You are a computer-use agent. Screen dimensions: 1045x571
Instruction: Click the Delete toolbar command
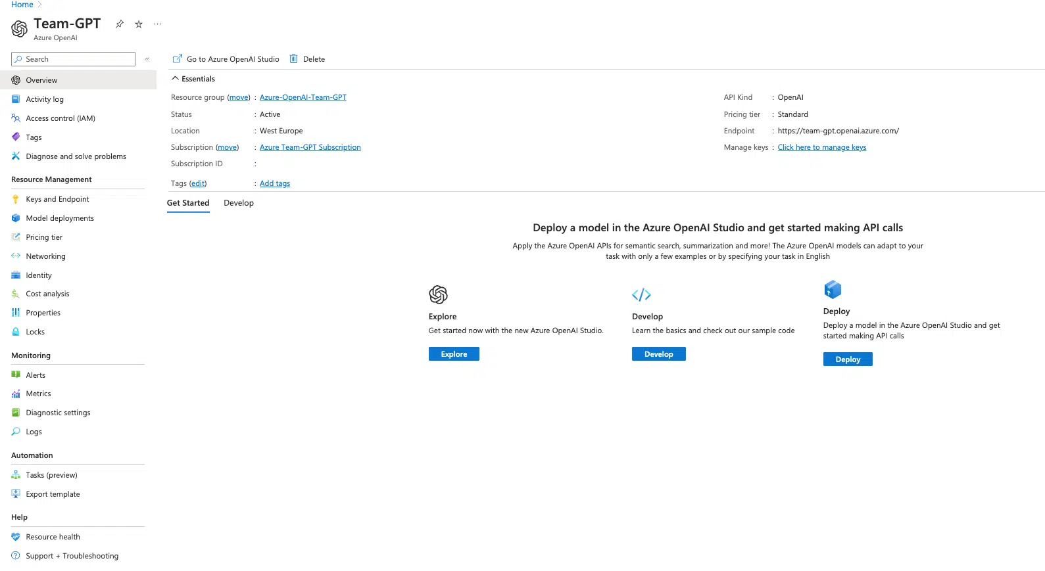[307, 59]
